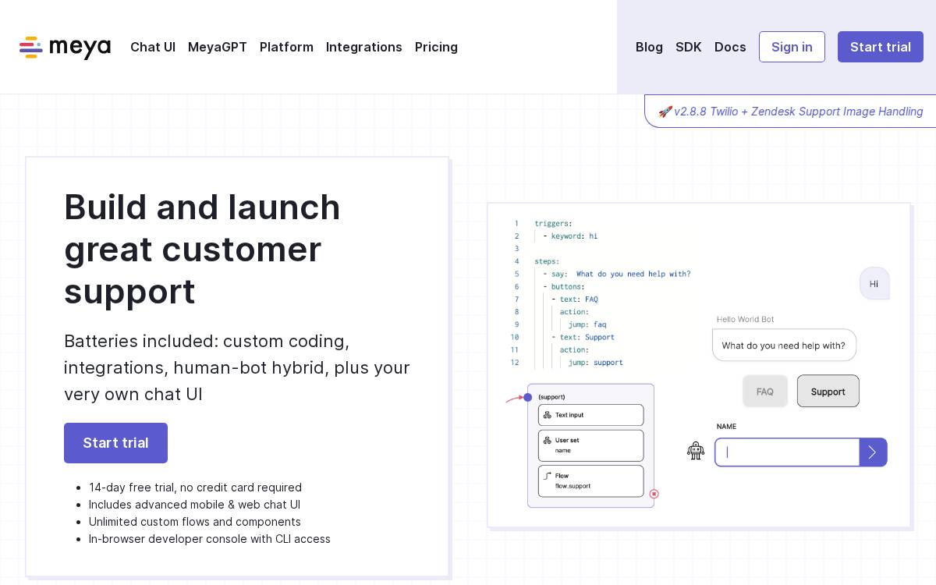Click the Meya logo
This screenshot has height=585, width=936.
click(x=65, y=48)
